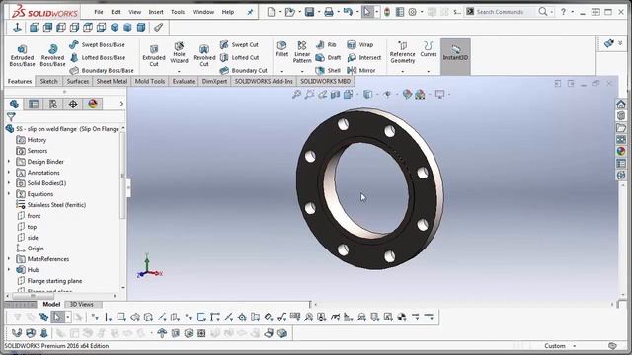This screenshot has width=632, height=355.
Task: Switch to the Evaluate tab
Action: point(184,81)
